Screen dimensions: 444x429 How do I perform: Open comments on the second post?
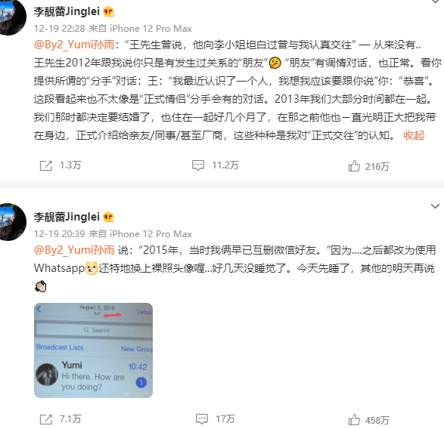(202, 419)
